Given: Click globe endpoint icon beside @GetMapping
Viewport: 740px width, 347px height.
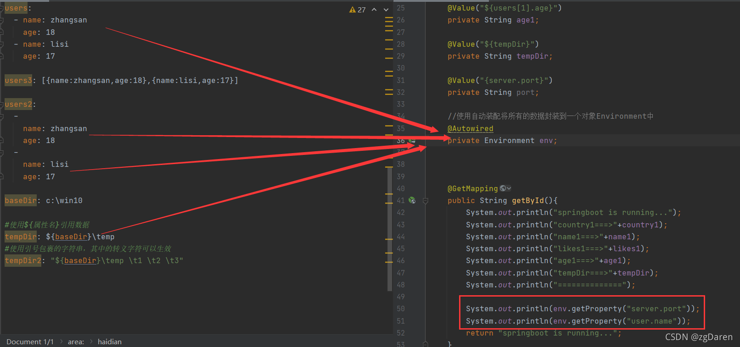Looking at the screenshot, I should click(x=503, y=188).
